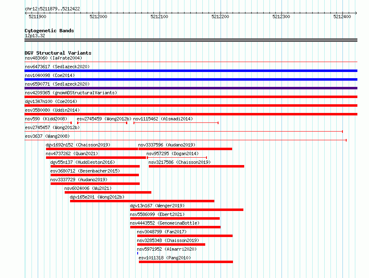Select dgv1692n152 (Chaisson2019) label
369x278 pixels.
[78, 145]
